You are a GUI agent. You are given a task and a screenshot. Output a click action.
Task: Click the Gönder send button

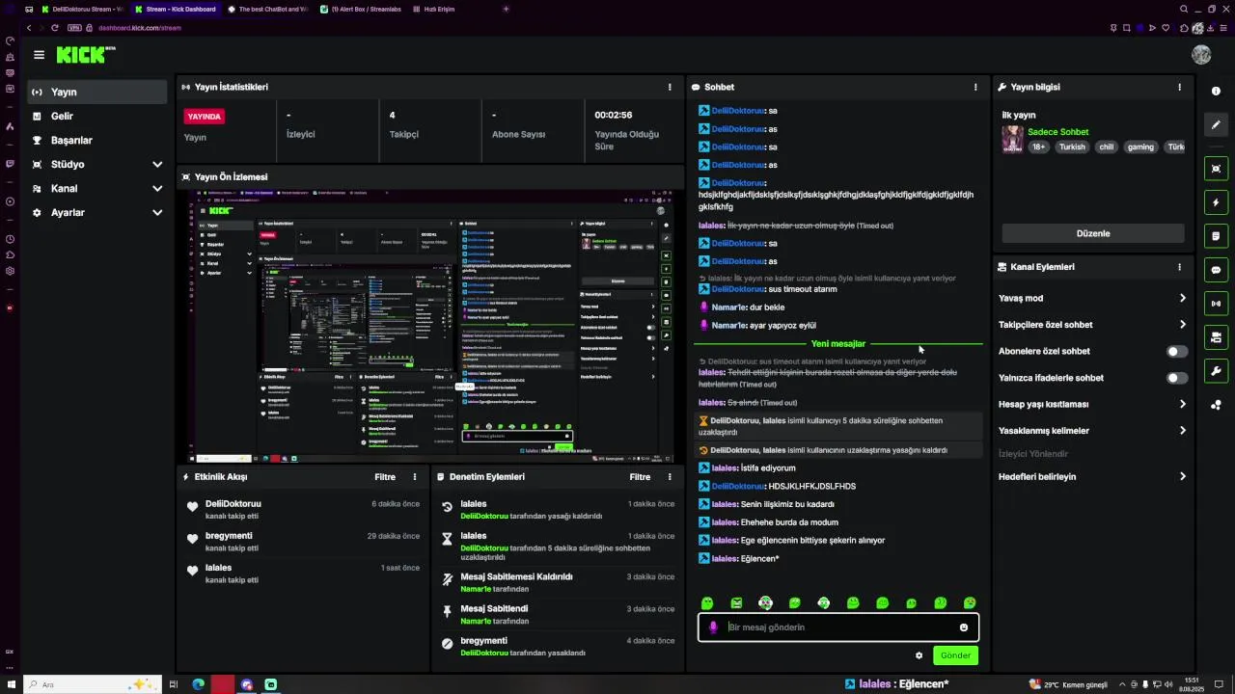pos(955,655)
